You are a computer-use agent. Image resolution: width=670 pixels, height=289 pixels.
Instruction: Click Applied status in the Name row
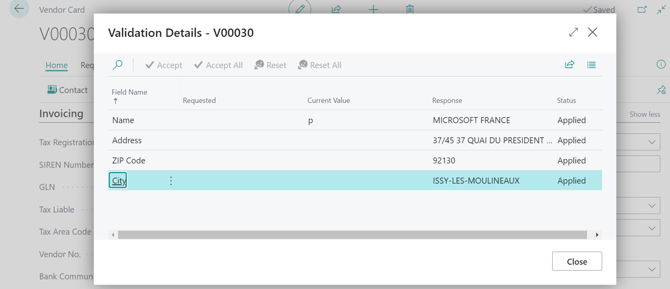pyautogui.click(x=571, y=120)
